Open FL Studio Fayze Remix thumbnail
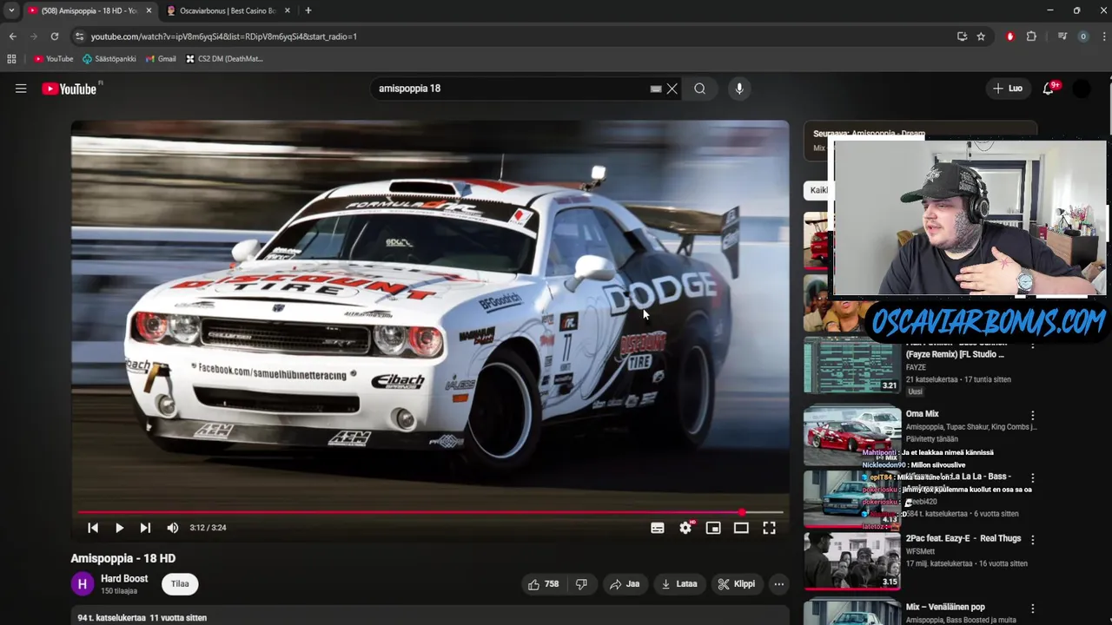Image resolution: width=1112 pixels, height=625 pixels. click(x=852, y=366)
